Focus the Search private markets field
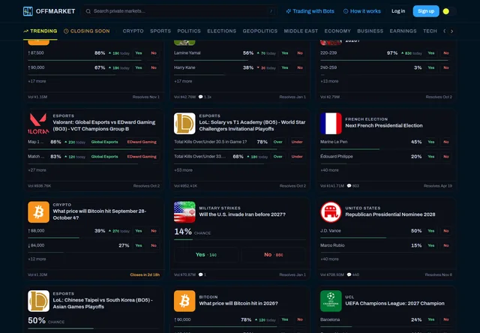The width and height of the screenshot is (480, 333). tap(180, 11)
